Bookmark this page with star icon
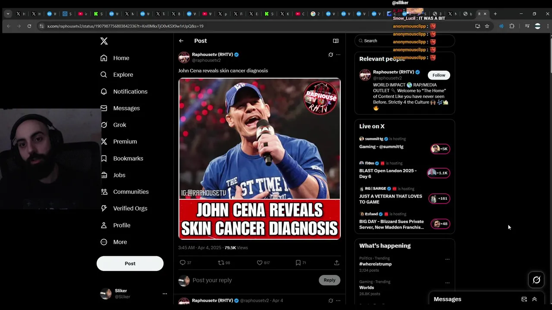 (x=487, y=26)
